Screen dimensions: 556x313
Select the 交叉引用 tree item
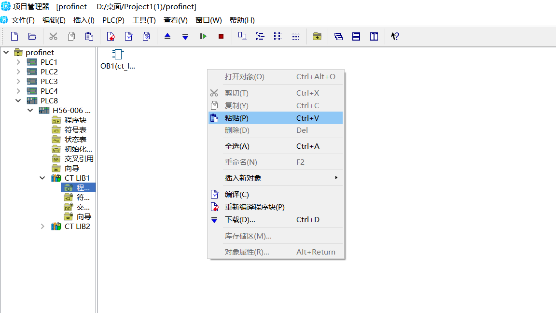79,158
